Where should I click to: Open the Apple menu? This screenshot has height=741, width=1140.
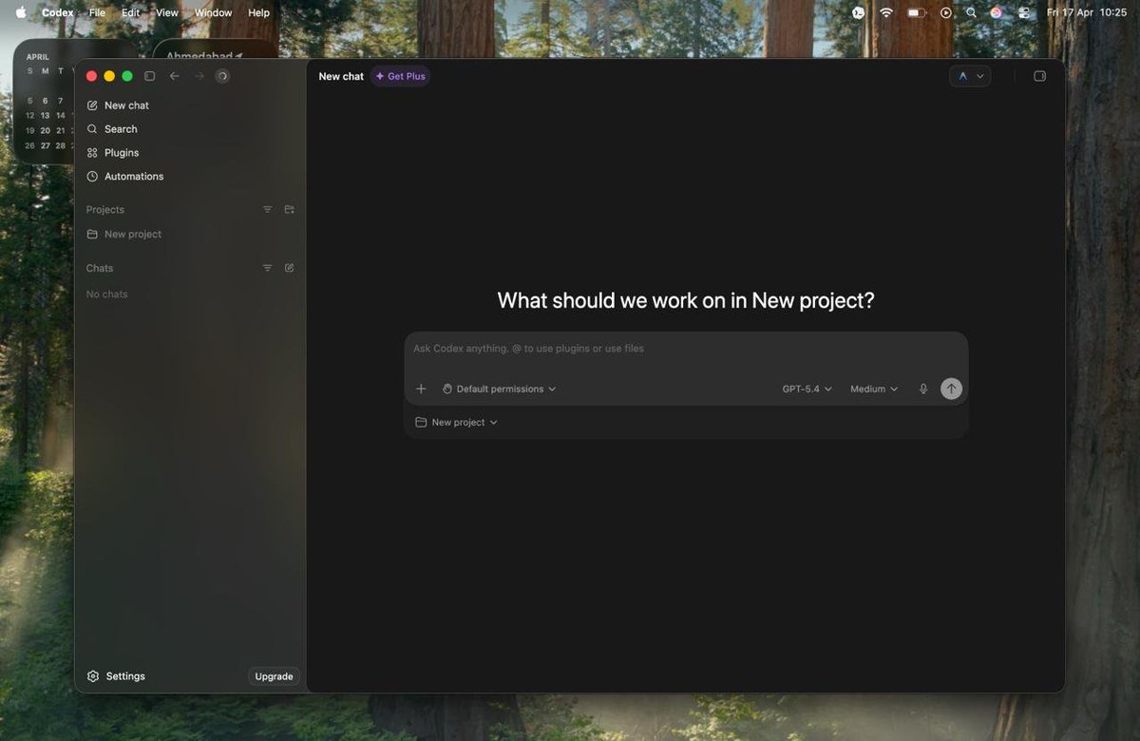(x=21, y=12)
